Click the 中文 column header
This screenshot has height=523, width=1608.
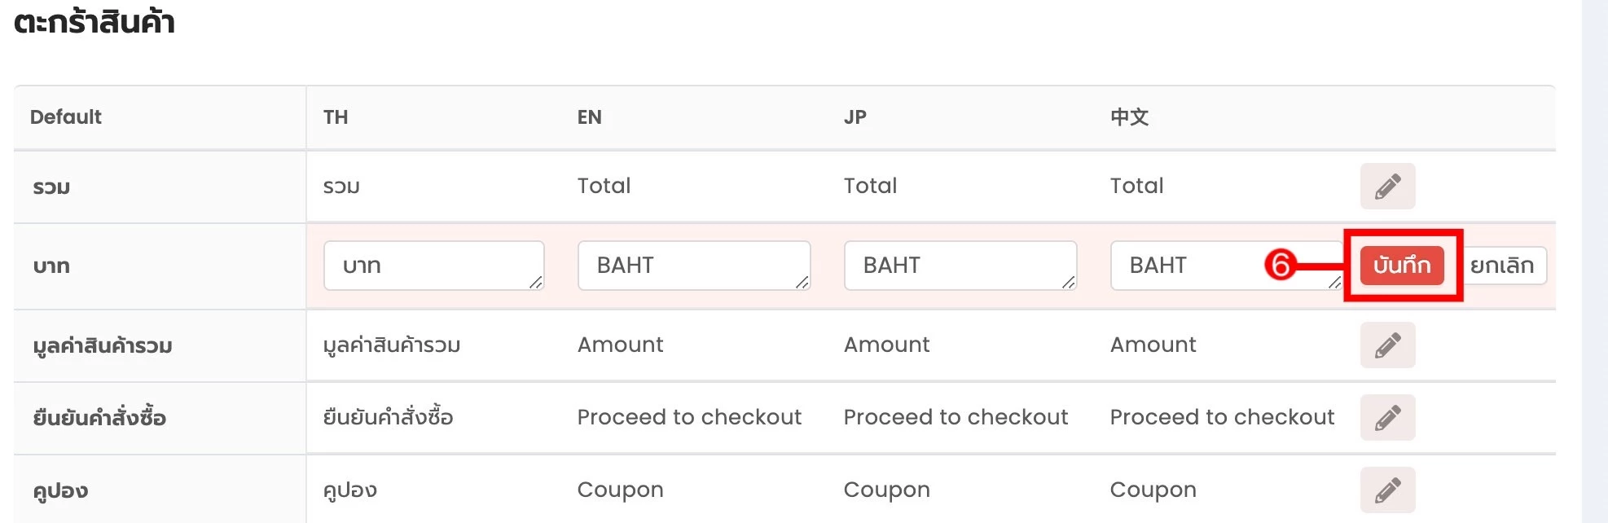click(1130, 117)
